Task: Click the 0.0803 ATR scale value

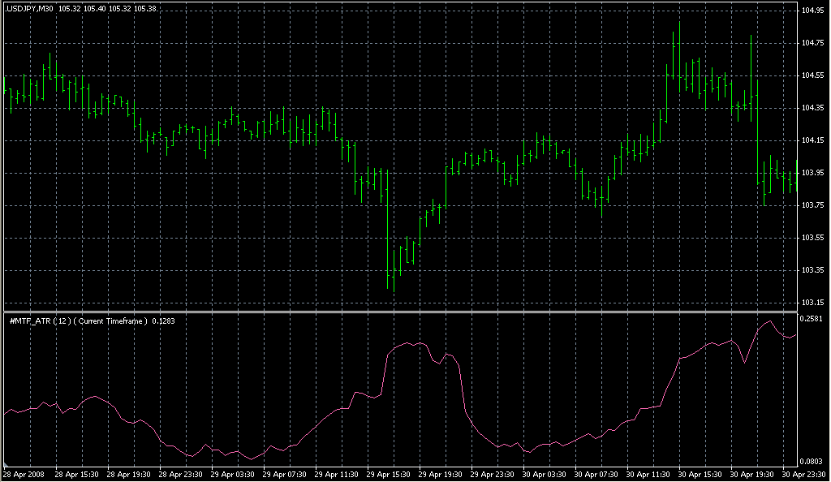Action: (x=812, y=462)
